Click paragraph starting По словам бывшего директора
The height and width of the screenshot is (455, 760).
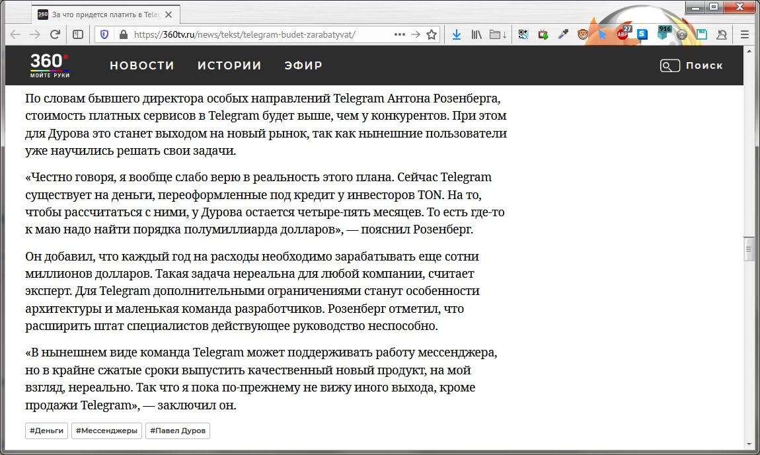click(x=266, y=124)
